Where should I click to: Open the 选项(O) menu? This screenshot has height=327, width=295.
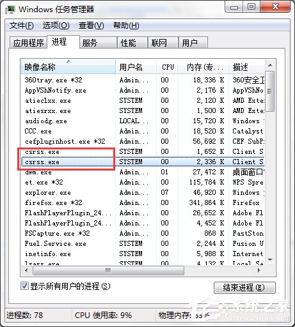pos(56,26)
